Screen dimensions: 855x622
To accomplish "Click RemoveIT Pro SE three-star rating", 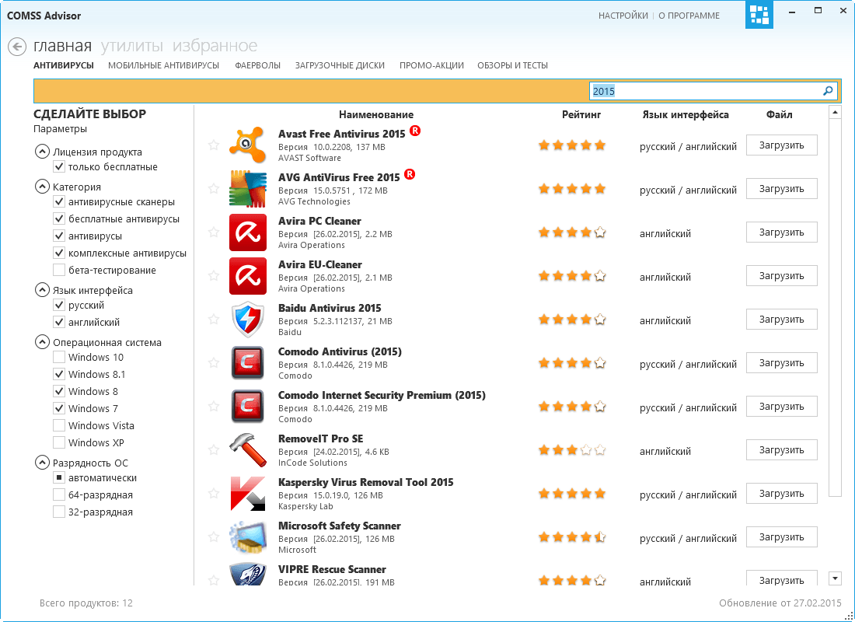I will 572,450.
